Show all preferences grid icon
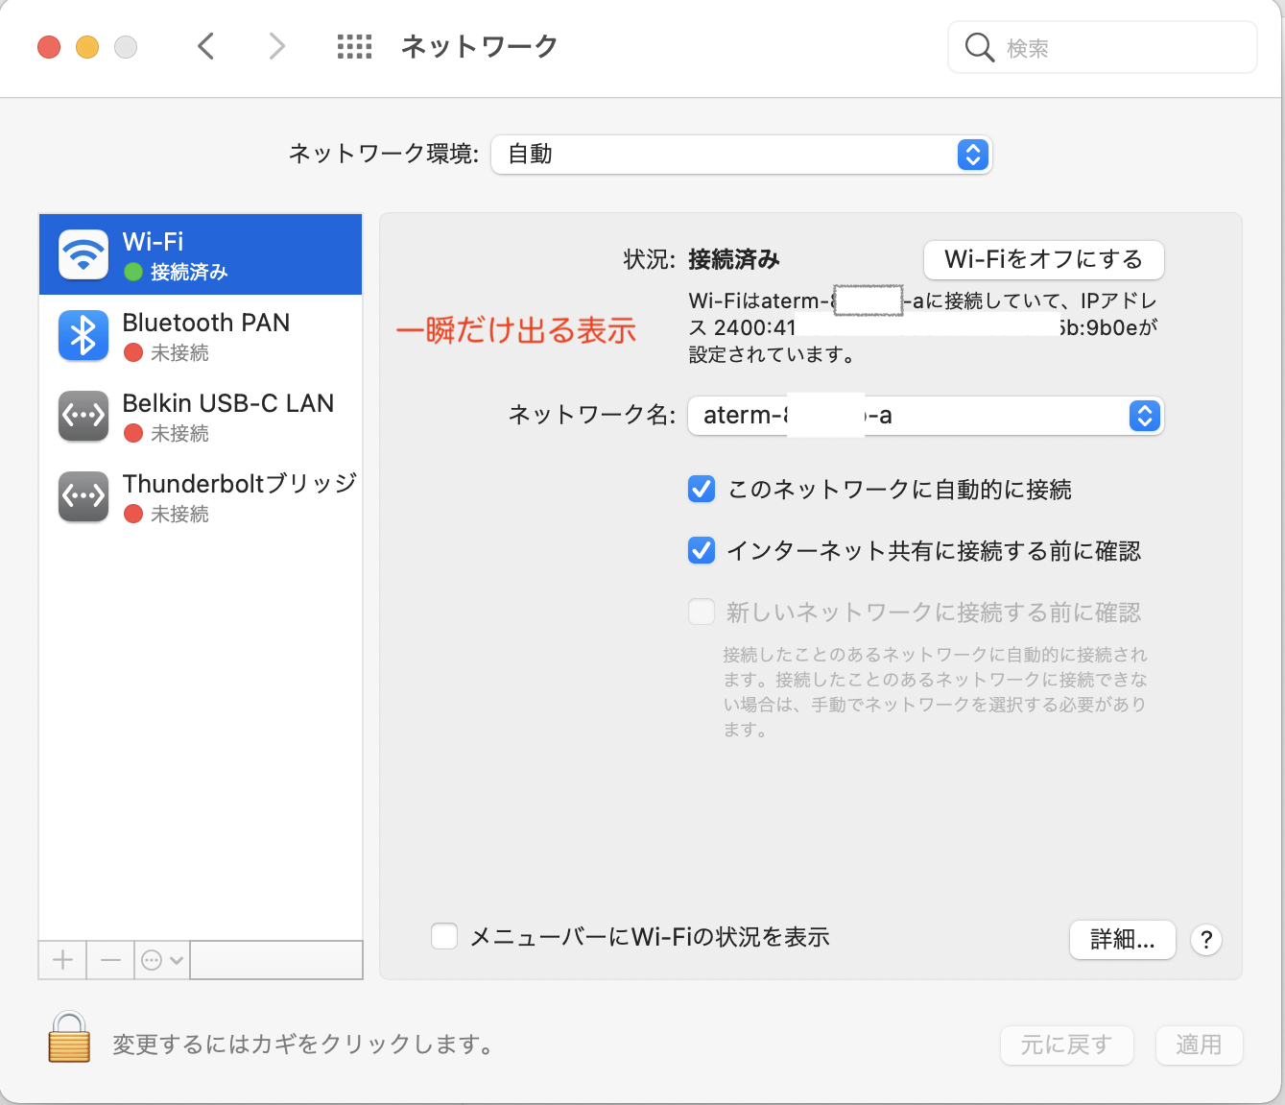This screenshot has height=1105, width=1285. pyautogui.click(x=354, y=46)
